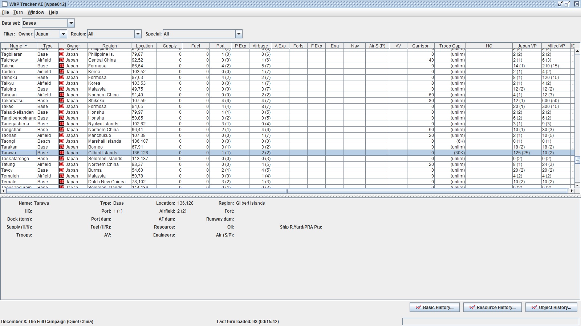The height and width of the screenshot is (326, 581).
Task: Click the Japan flag icon in Taonan row
Action: coord(62,135)
